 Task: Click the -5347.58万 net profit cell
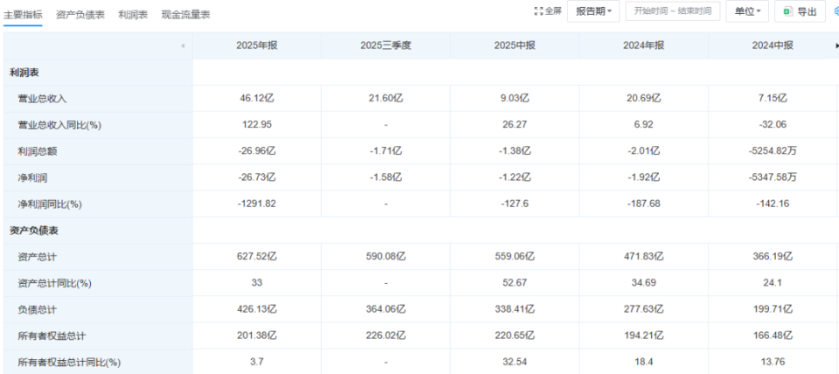point(772,177)
